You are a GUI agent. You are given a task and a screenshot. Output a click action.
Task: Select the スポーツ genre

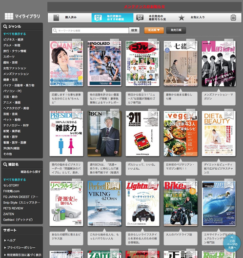point(9,57)
